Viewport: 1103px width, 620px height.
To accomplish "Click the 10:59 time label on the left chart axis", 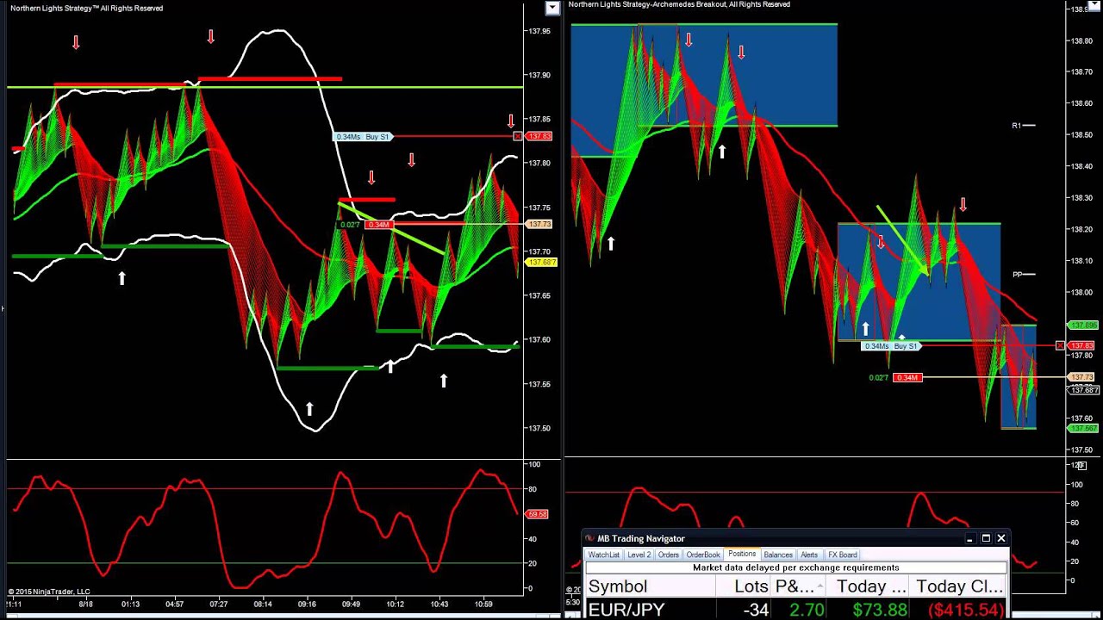I will (484, 604).
